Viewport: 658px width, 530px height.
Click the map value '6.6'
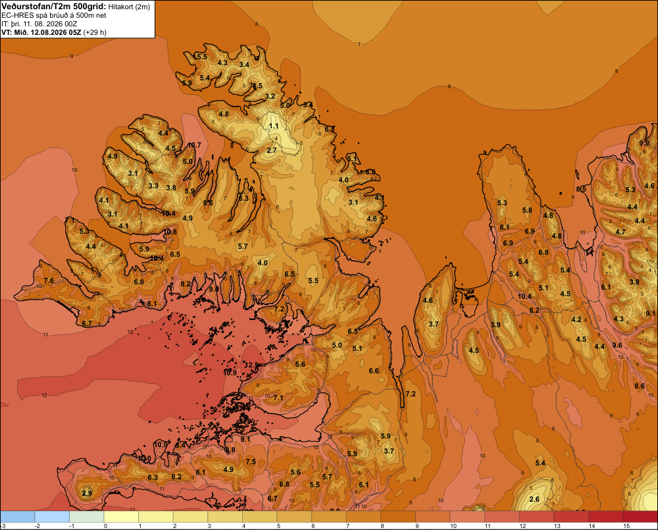374,371
